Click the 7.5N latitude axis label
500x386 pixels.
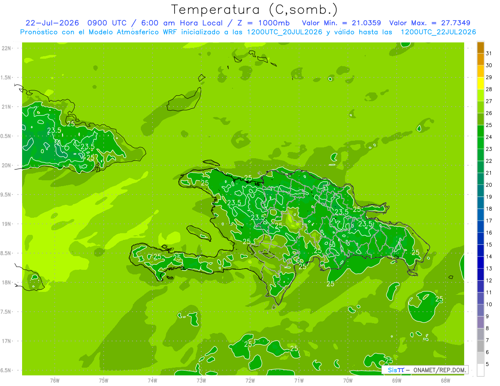[6, 311]
